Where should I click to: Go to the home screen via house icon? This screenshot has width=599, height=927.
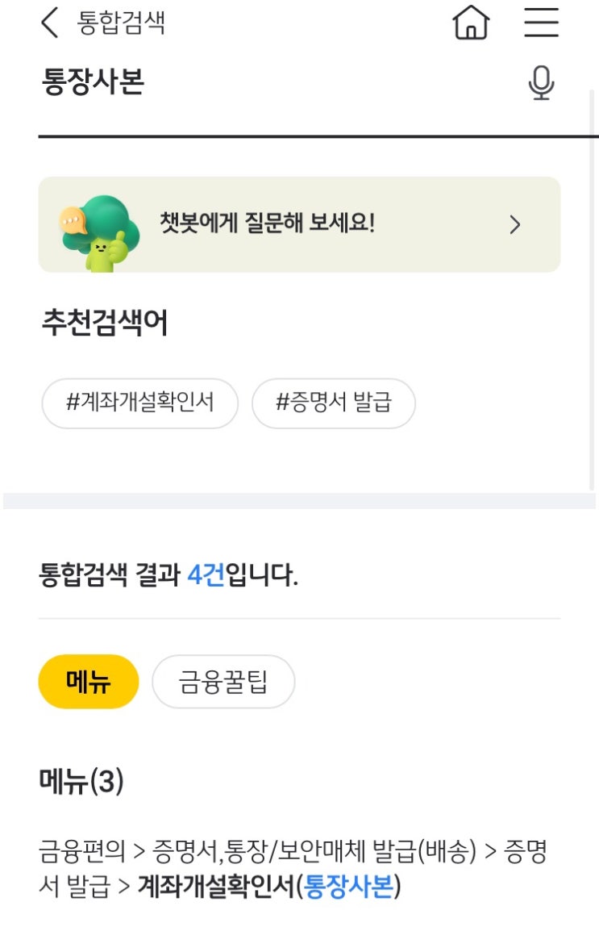point(472,23)
